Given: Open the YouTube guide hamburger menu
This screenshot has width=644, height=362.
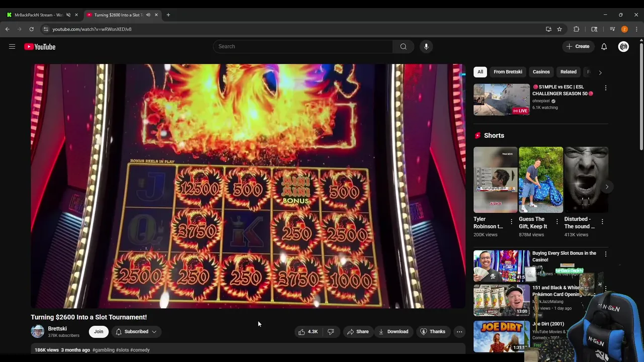Looking at the screenshot, I should click(12, 47).
